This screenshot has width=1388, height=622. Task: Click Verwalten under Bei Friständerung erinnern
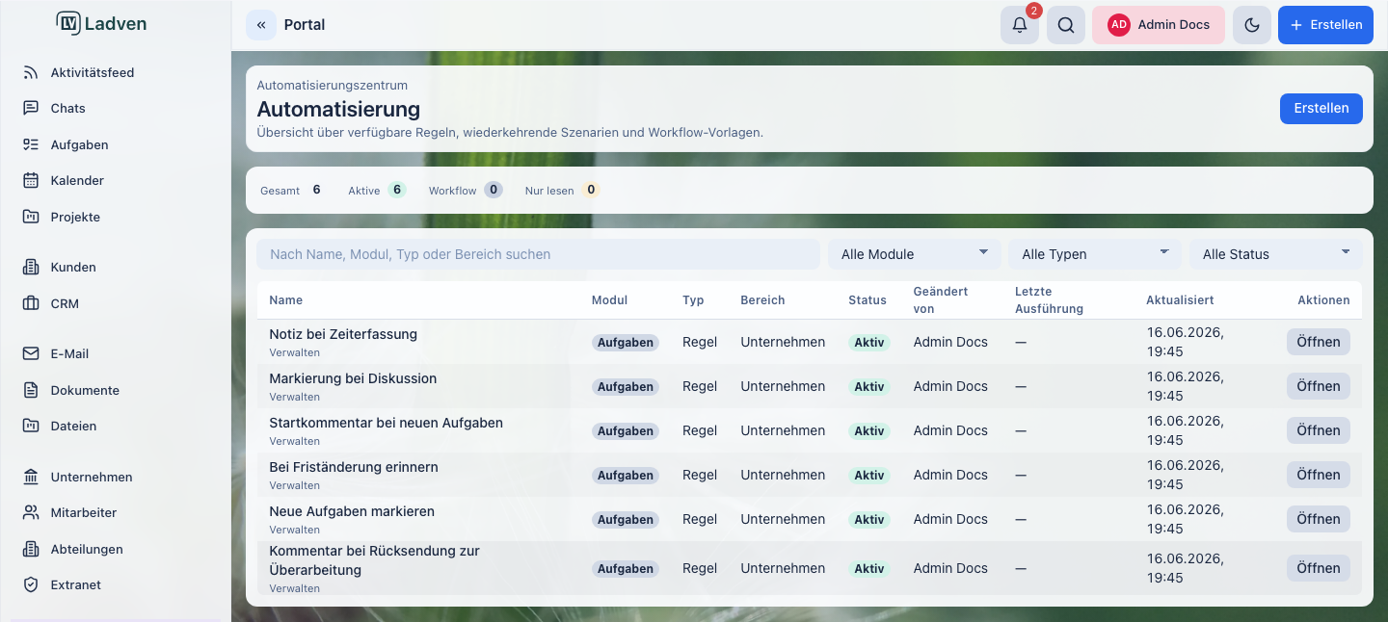294,485
